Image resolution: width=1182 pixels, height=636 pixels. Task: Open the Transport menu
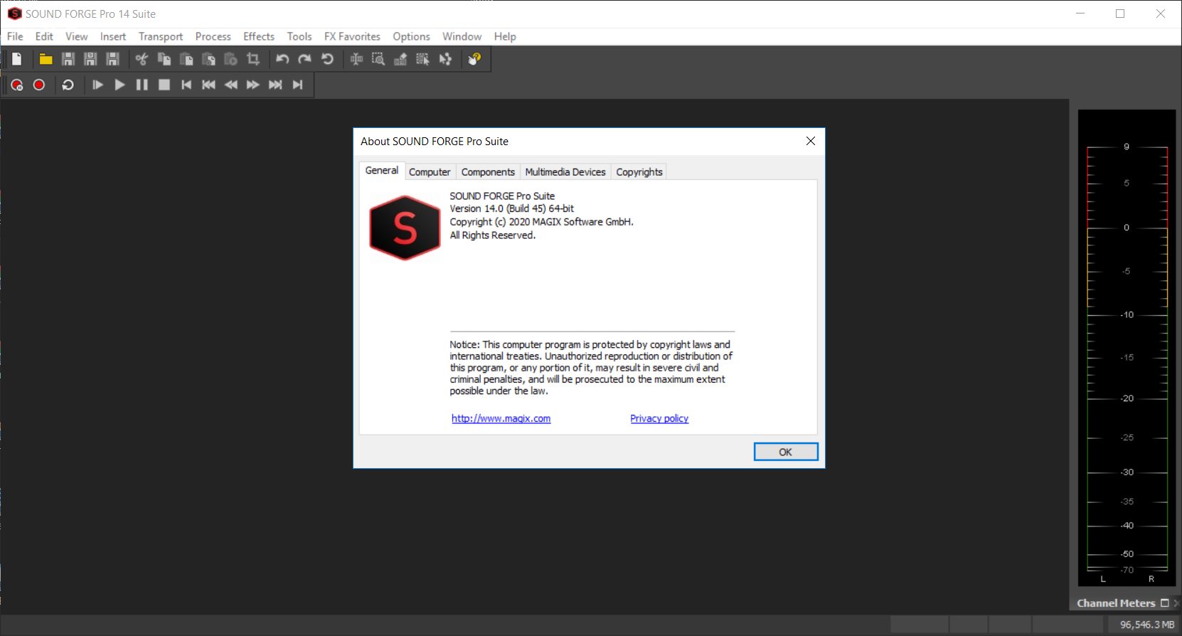[161, 36]
